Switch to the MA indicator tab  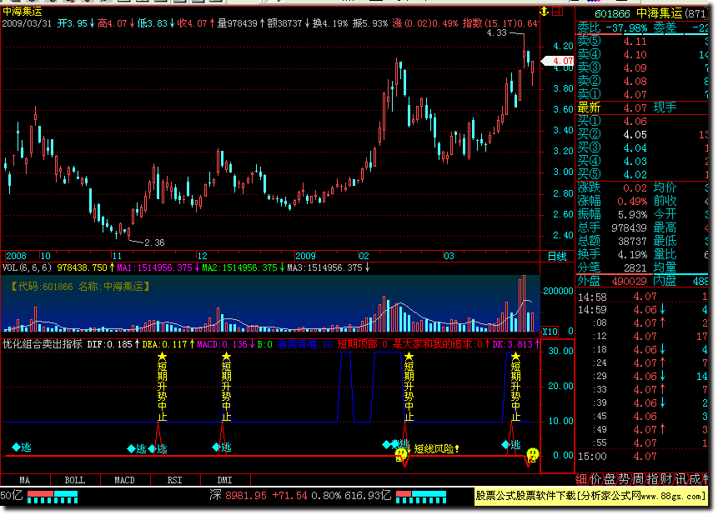click(25, 480)
